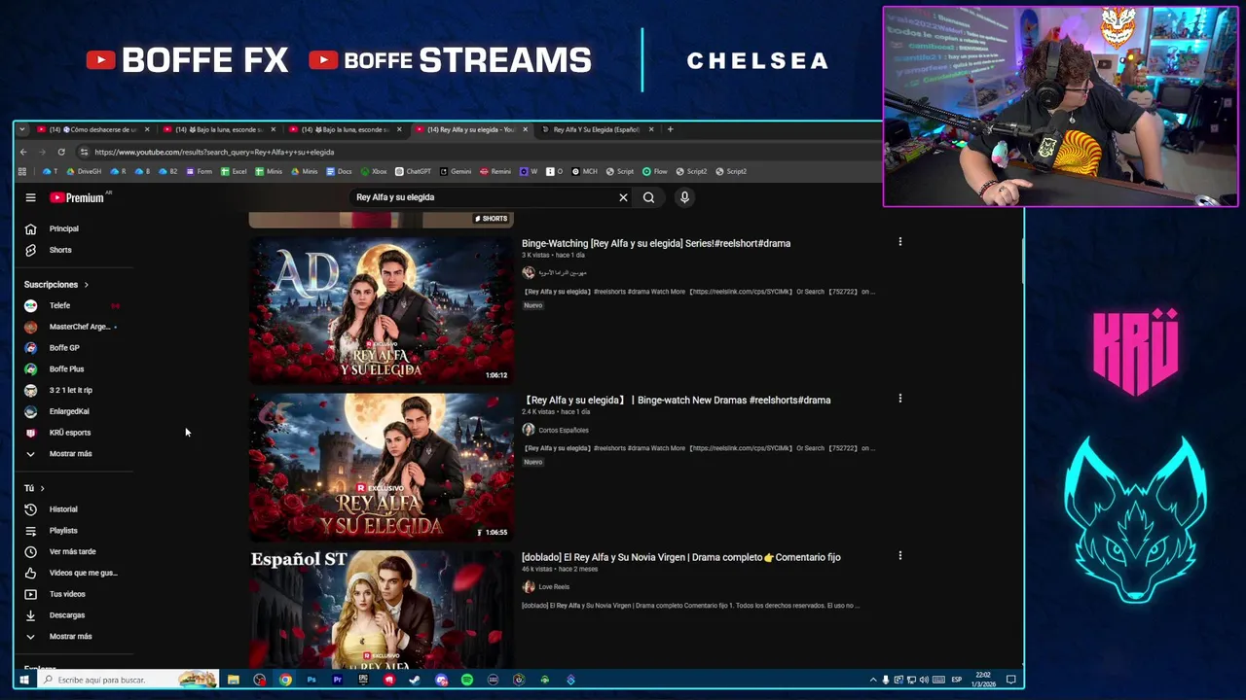Open the Form bookmark
Viewport: 1246px width, 700px height.
[x=199, y=171]
